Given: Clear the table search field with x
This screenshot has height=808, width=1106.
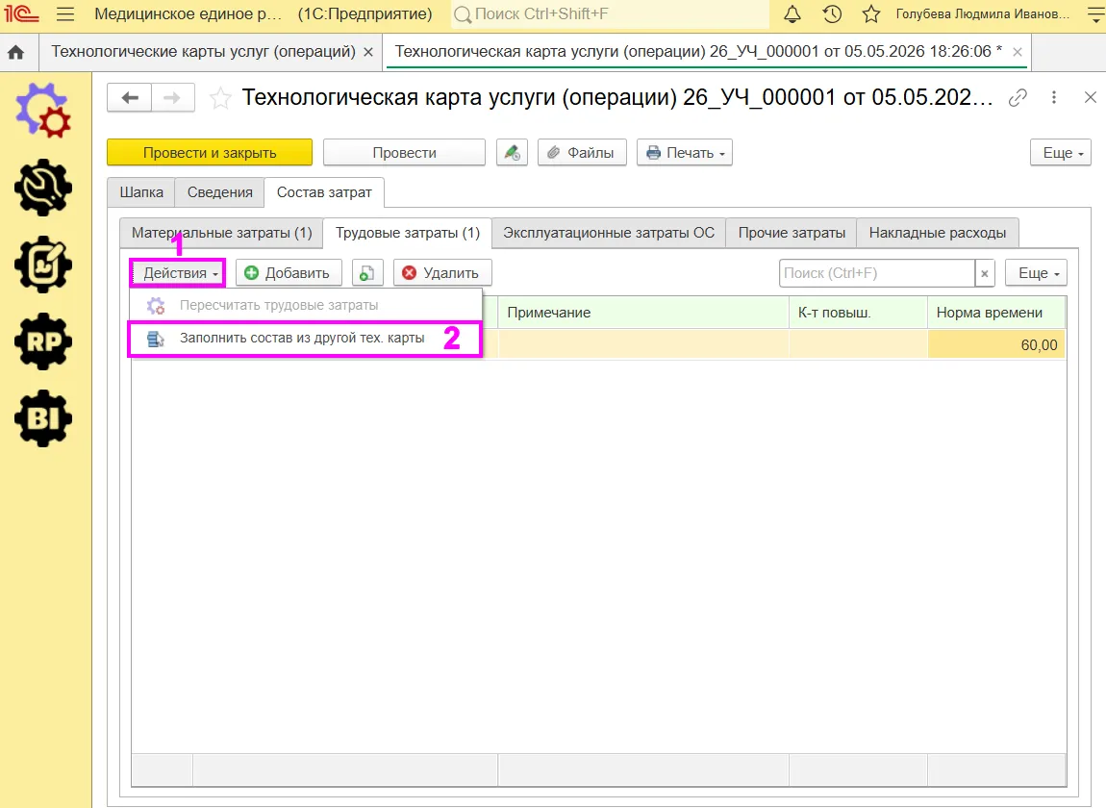Looking at the screenshot, I should click(x=985, y=273).
